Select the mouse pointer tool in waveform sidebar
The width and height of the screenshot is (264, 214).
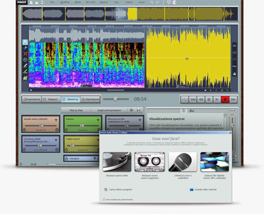pos(25,42)
